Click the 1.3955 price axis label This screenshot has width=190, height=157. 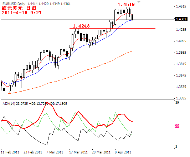click(x=181, y=53)
